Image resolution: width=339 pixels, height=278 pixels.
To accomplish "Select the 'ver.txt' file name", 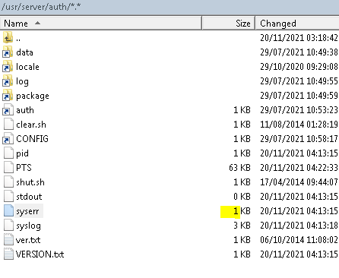I will coord(28,240).
